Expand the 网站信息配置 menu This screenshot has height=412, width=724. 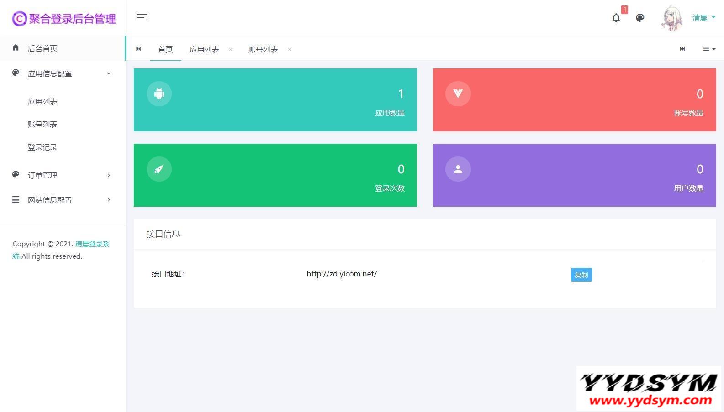coord(63,200)
